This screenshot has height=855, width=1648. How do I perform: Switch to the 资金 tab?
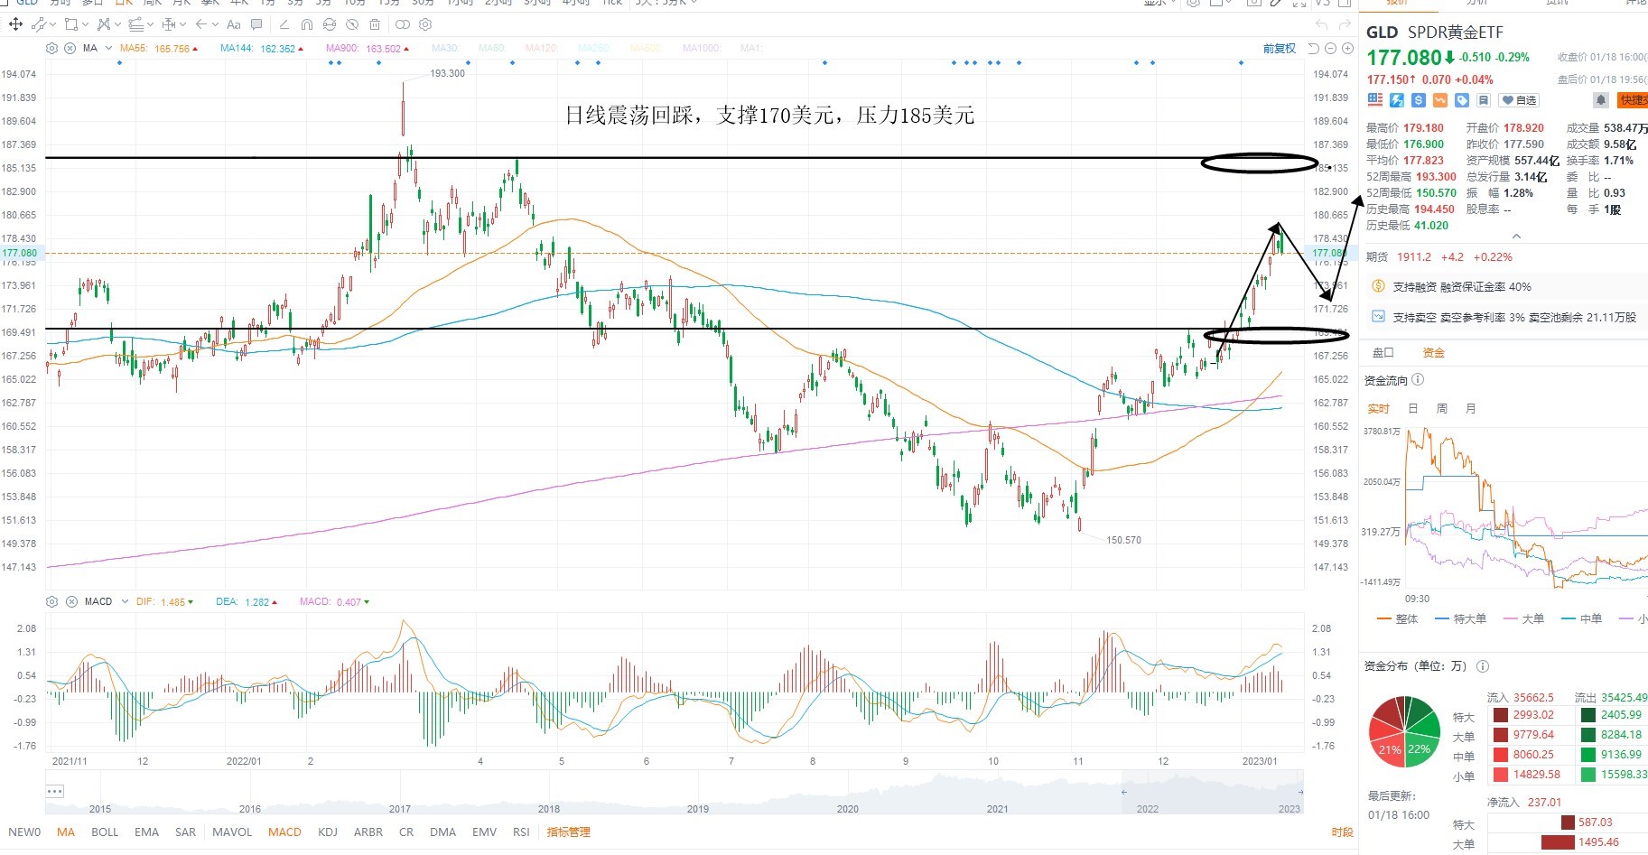point(1433,353)
